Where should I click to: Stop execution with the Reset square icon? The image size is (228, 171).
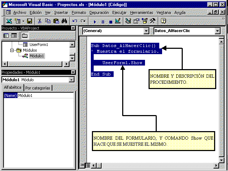(111, 22)
